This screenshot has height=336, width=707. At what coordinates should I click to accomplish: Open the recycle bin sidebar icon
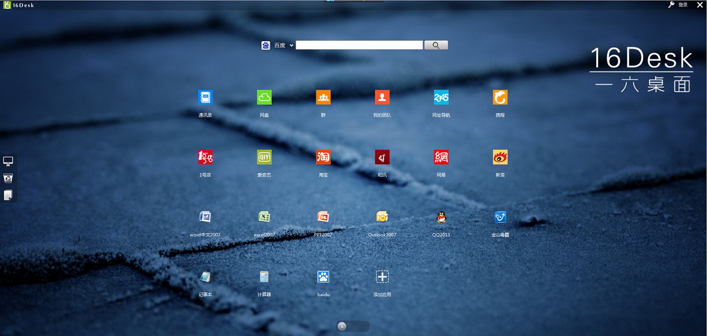click(7, 178)
